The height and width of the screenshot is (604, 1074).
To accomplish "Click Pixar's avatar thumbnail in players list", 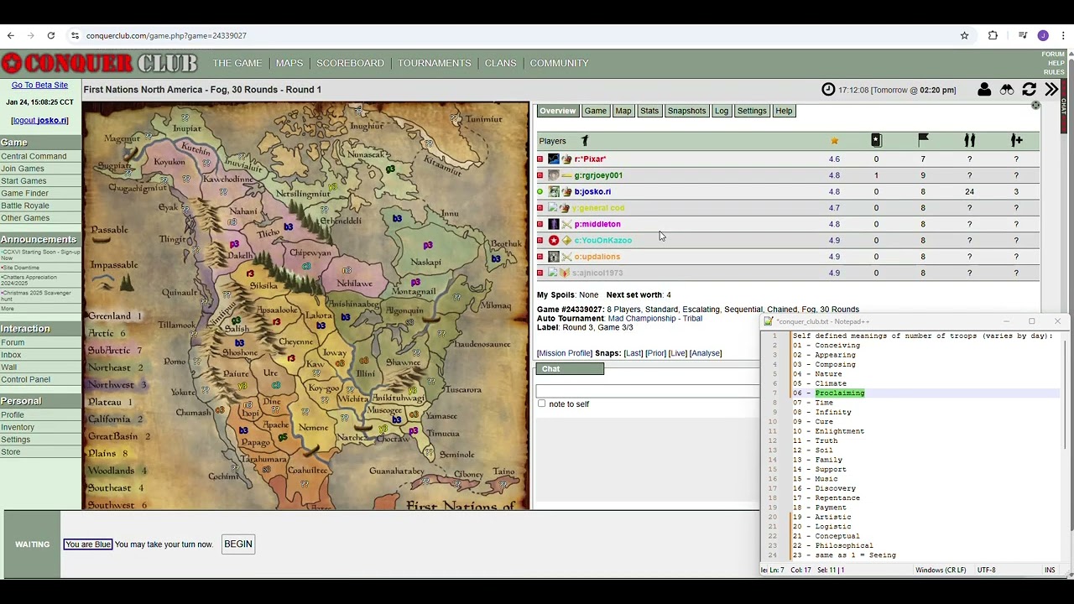I will [x=554, y=159].
